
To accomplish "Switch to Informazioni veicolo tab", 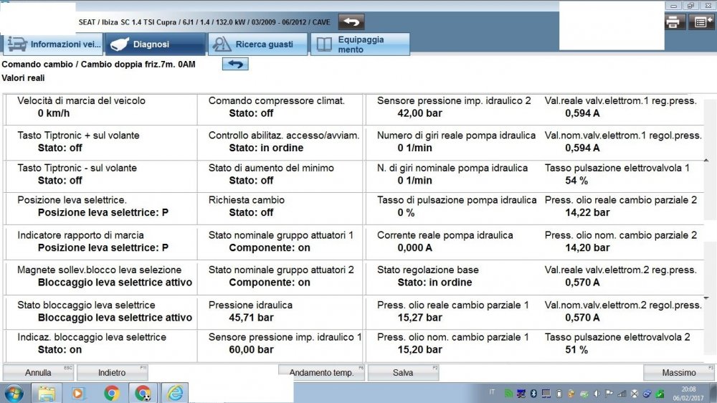I will click(53, 44).
